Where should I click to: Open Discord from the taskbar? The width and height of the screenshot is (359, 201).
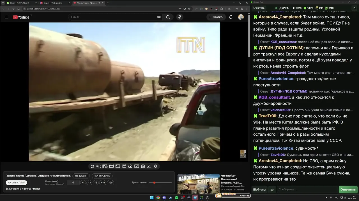[x=164, y=198]
